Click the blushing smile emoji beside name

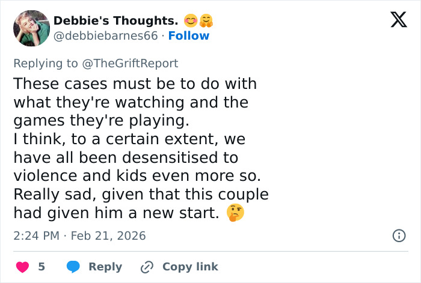tap(191, 20)
